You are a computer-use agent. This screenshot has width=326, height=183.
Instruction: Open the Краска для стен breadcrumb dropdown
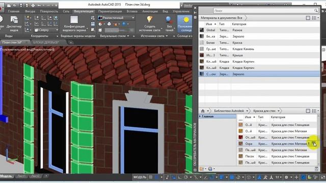tap(279, 111)
